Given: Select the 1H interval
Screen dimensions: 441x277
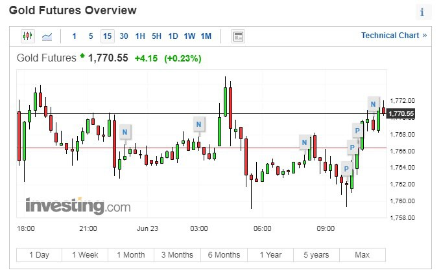Looking at the screenshot, I should pyautogui.click(x=140, y=36).
